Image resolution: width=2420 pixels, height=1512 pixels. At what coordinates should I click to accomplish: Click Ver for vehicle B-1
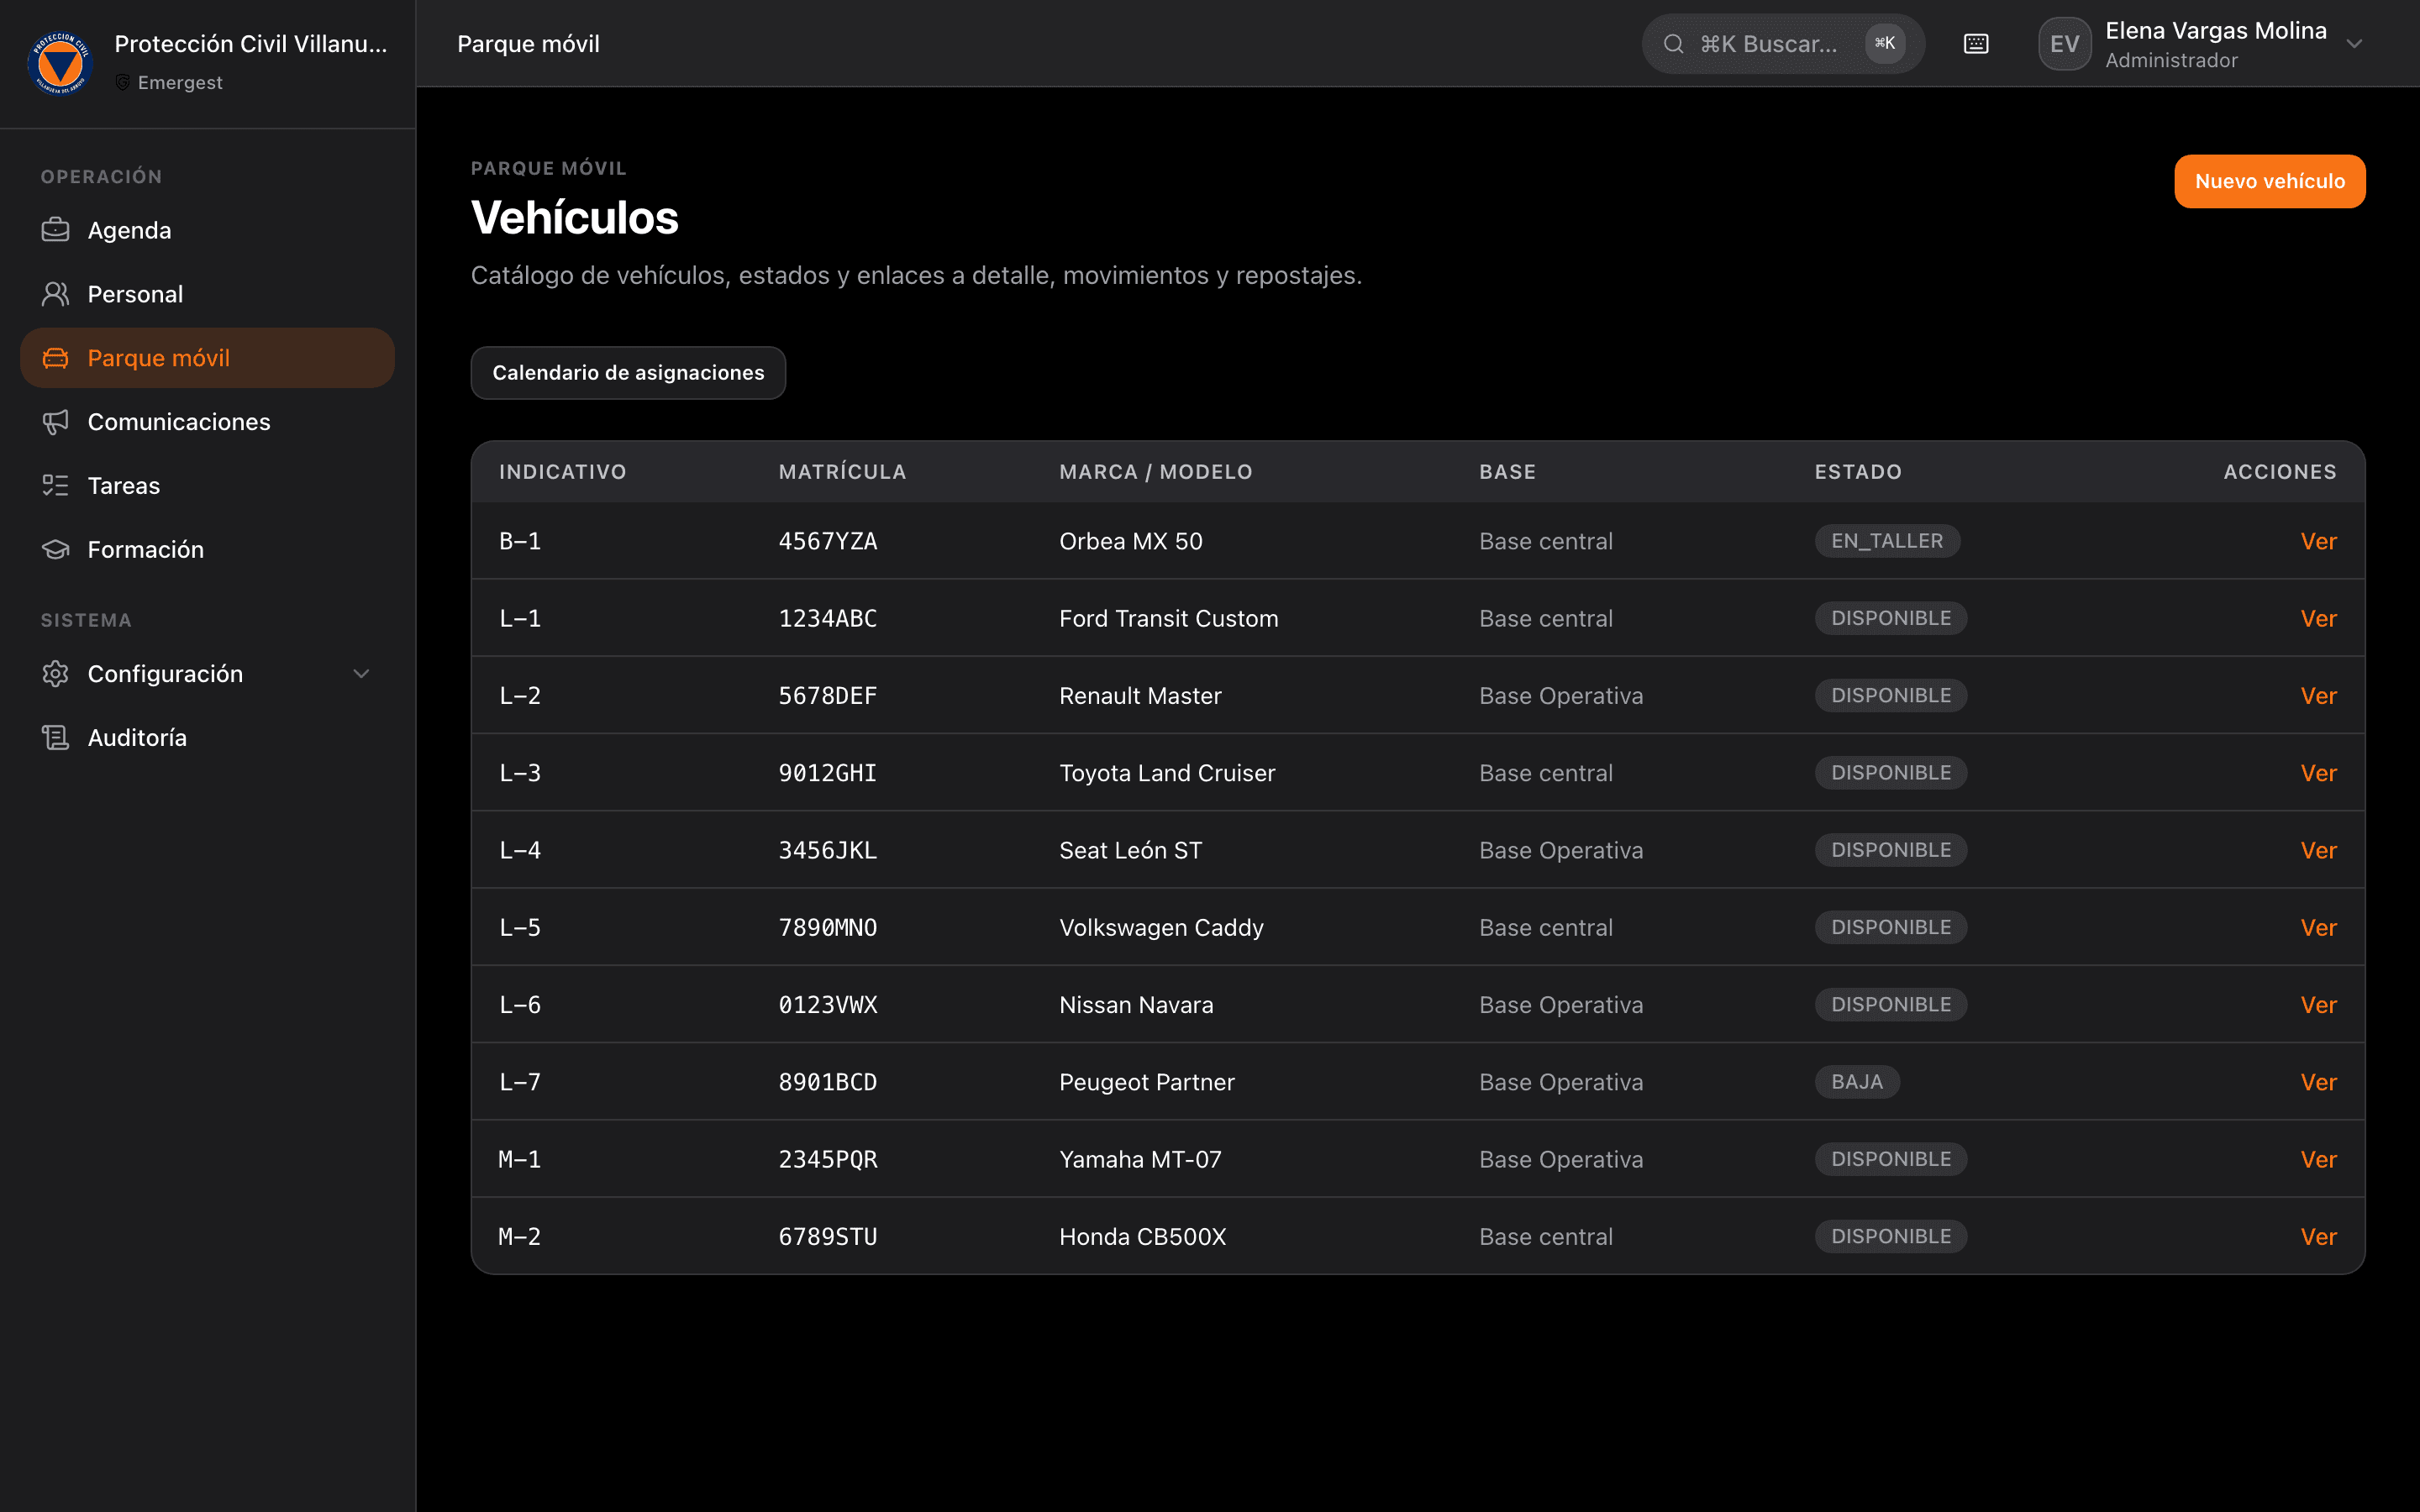pos(2318,541)
